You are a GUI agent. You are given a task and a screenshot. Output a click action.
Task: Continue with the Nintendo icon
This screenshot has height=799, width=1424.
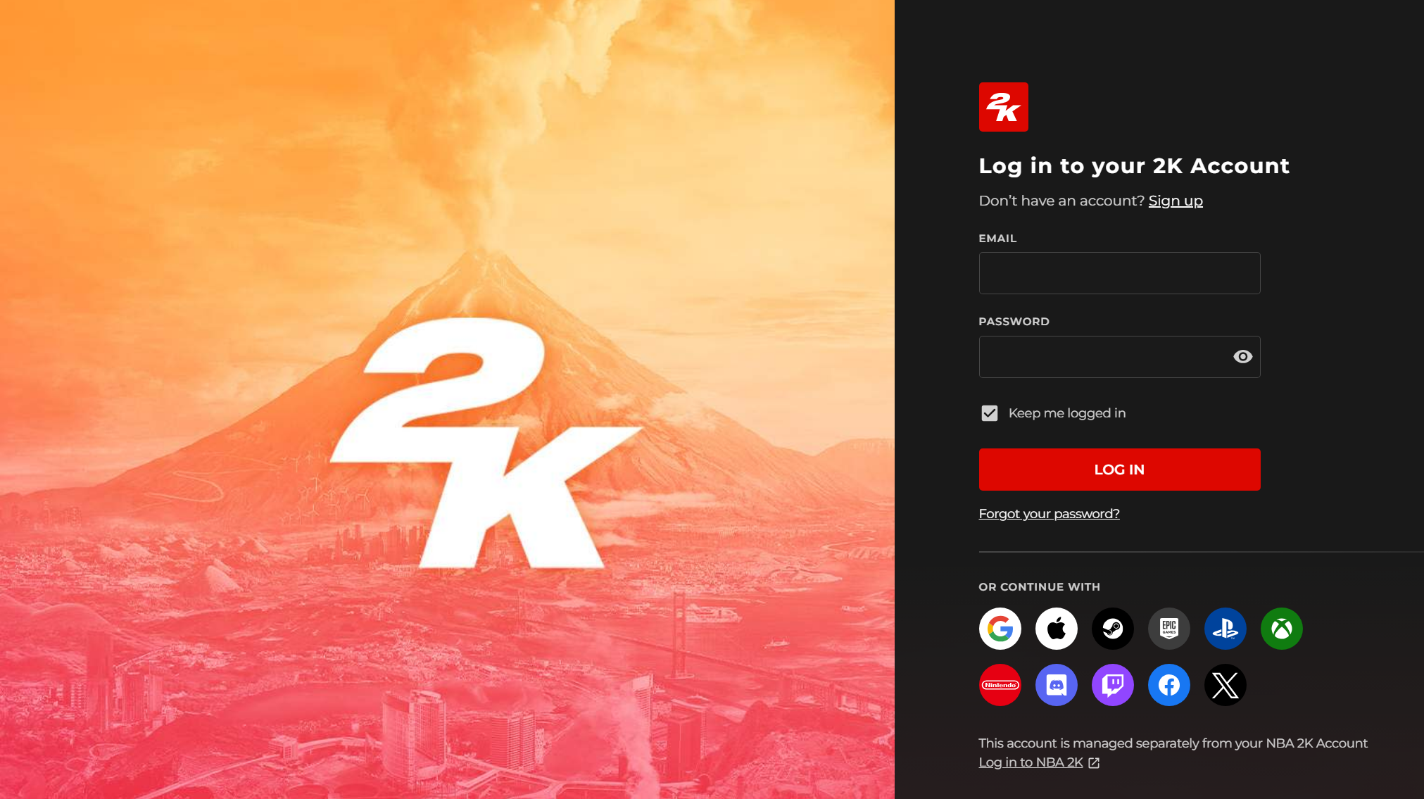(1000, 685)
